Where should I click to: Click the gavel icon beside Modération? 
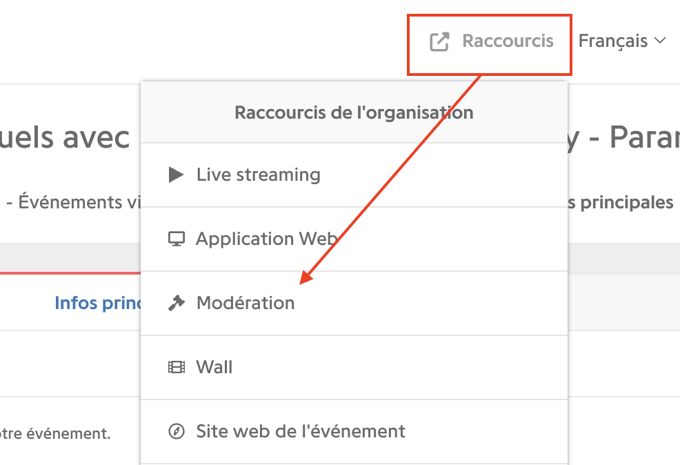[176, 303]
